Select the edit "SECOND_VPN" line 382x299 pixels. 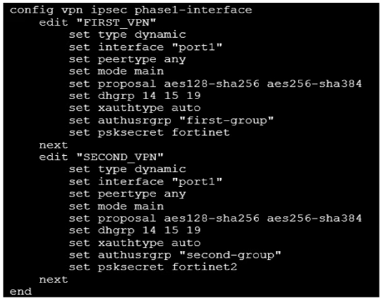coord(101,157)
